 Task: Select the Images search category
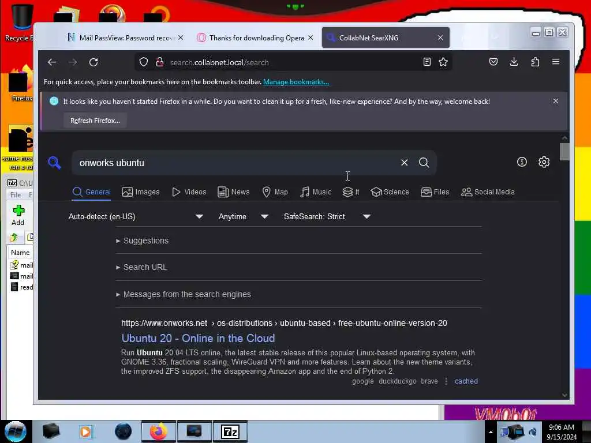tap(141, 192)
